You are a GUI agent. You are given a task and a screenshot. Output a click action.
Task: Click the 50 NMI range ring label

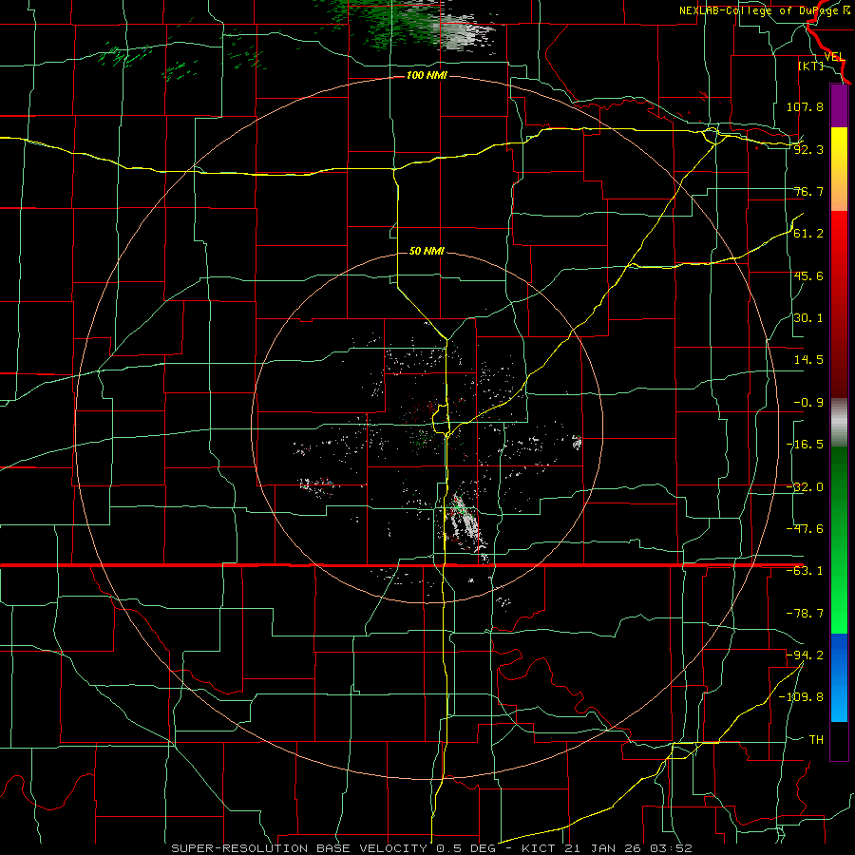click(x=427, y=251)
